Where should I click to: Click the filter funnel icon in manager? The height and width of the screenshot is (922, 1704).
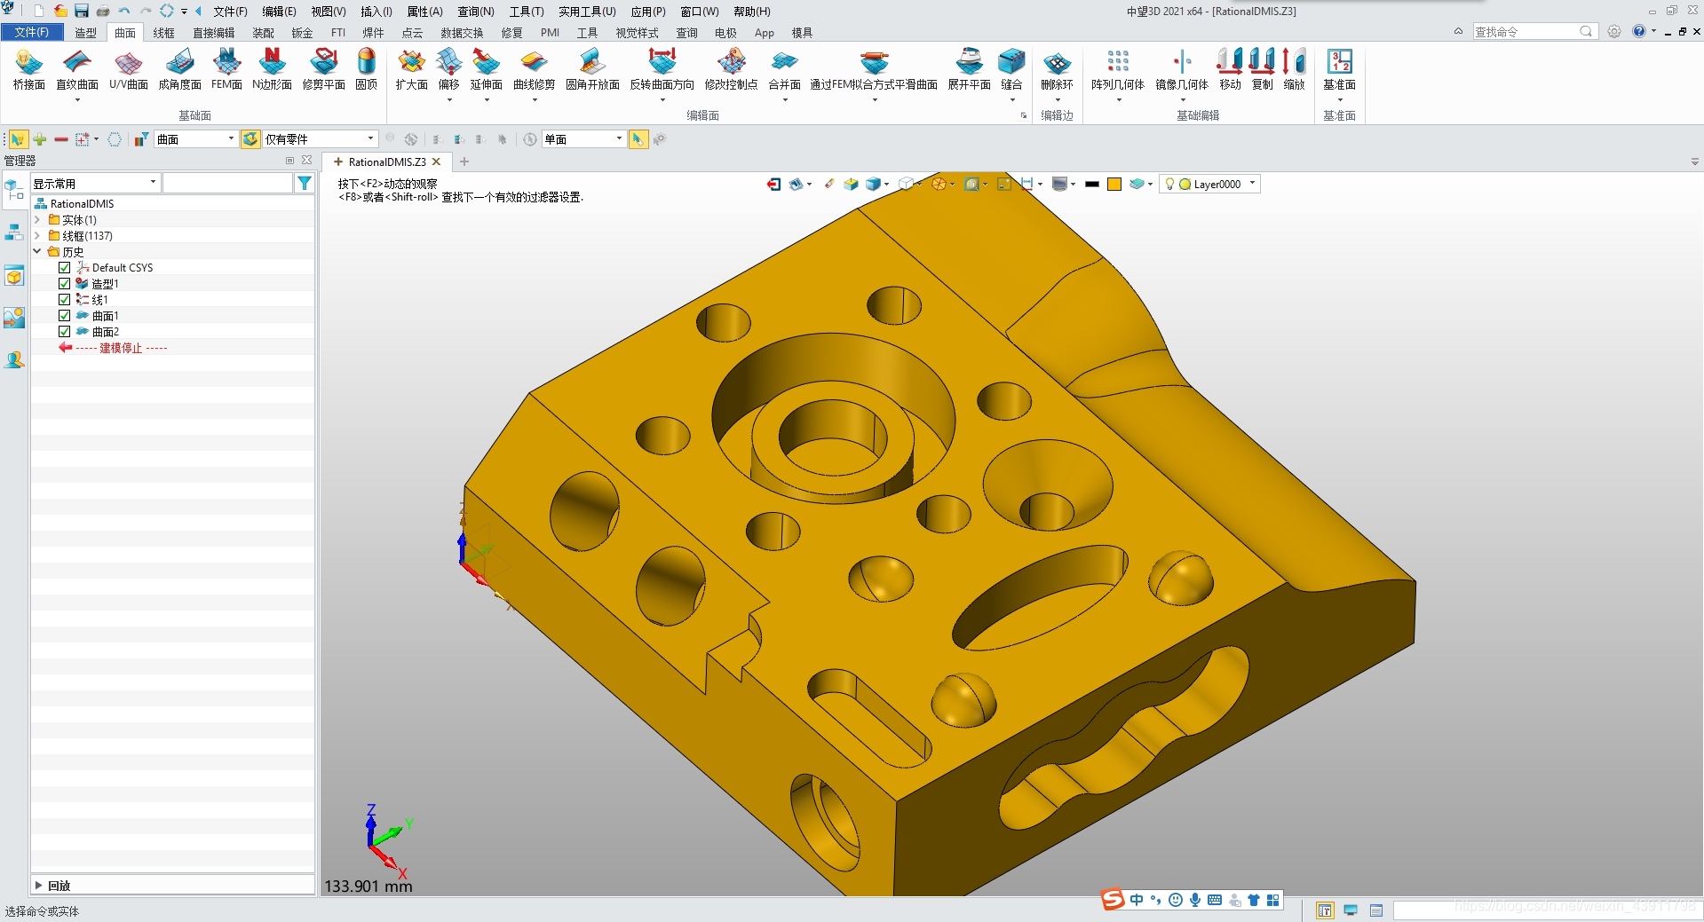305,183
